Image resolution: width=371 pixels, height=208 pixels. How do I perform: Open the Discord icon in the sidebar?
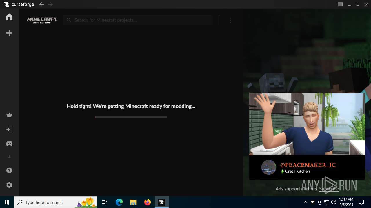[9, 144]
